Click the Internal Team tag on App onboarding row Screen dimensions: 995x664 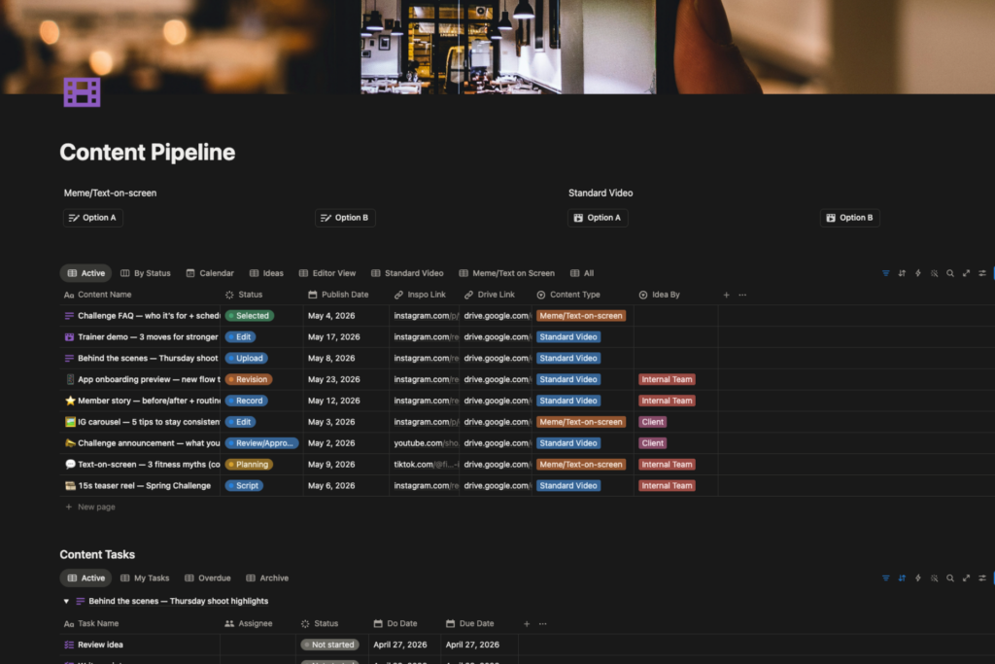(667, 379)
